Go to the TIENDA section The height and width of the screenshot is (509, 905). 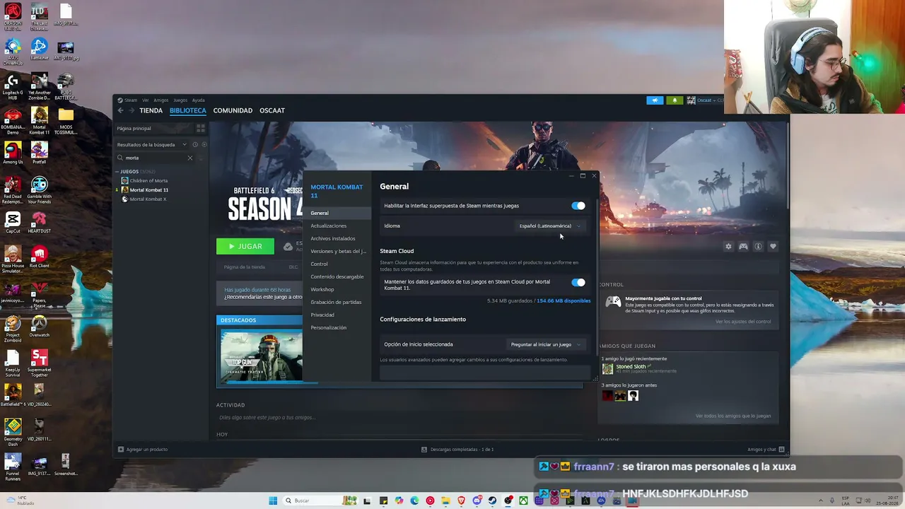[151, 110]
